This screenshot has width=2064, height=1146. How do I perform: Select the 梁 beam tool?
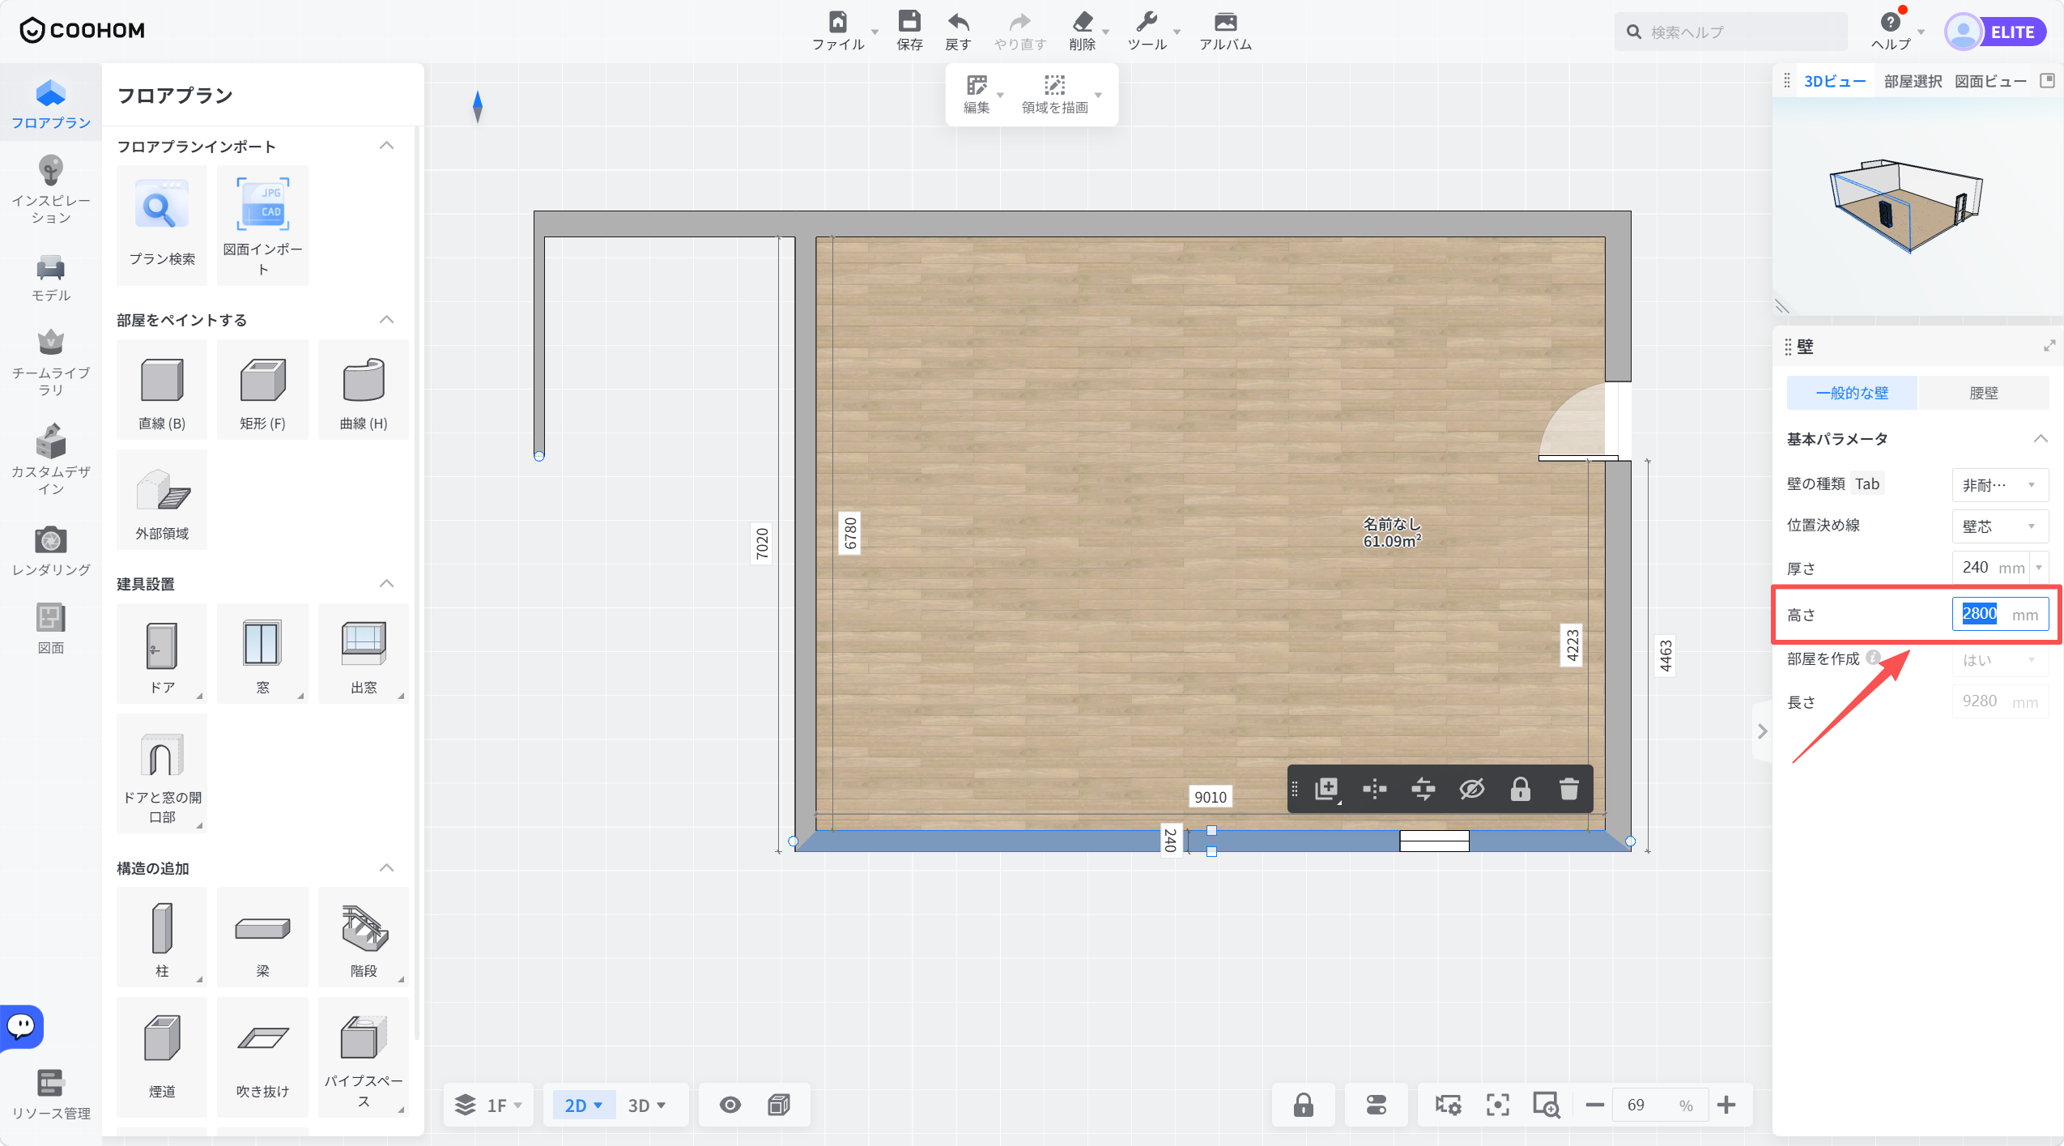(262, 937)
